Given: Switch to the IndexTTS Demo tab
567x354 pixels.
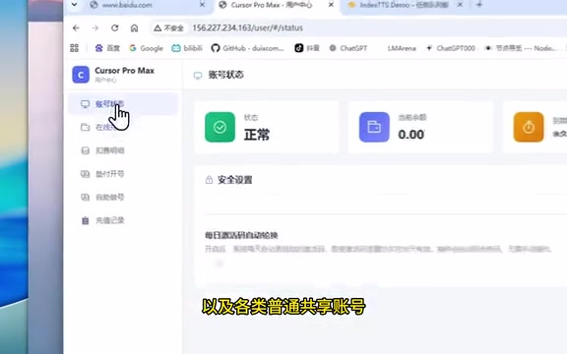Looking at the screenshot, I should (x=405, y=5).
